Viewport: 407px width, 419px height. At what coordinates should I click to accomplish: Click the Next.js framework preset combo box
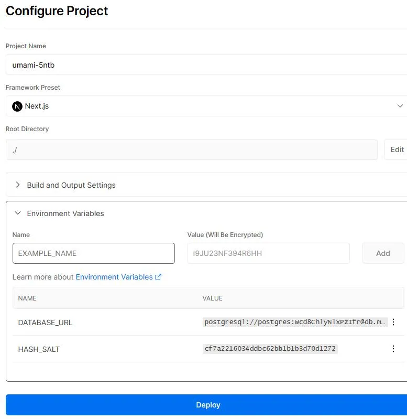click(206, 106)
